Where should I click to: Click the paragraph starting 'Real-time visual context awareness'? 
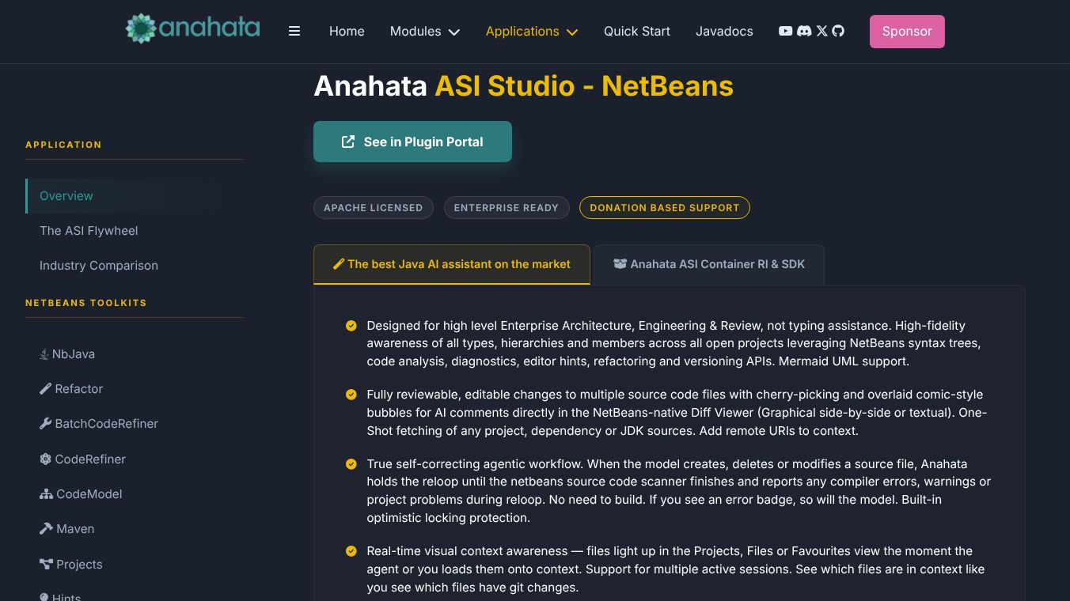point(675,569)
